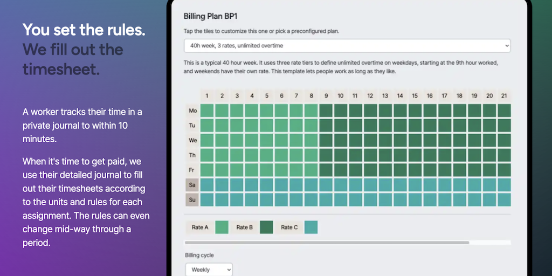The image size is (552, 276).
Task: Toggle the Tuesday hour 9 tile
Action: click(326, 126)
